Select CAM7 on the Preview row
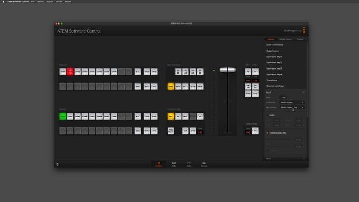This screenshot has height=202, width=359. 107,116
